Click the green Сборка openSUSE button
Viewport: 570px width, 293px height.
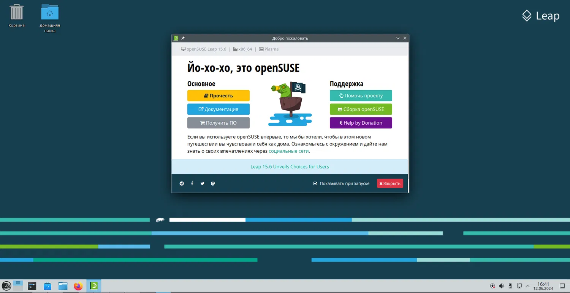(361, 109)
